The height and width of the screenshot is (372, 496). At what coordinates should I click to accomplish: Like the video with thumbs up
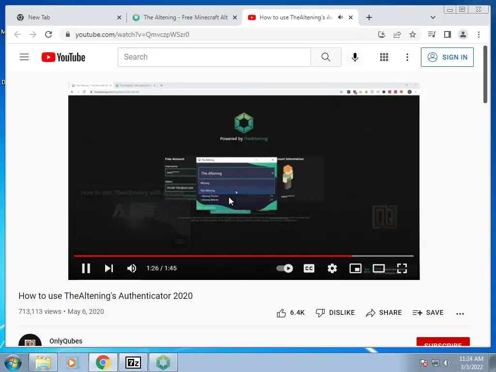click(291, 312)
